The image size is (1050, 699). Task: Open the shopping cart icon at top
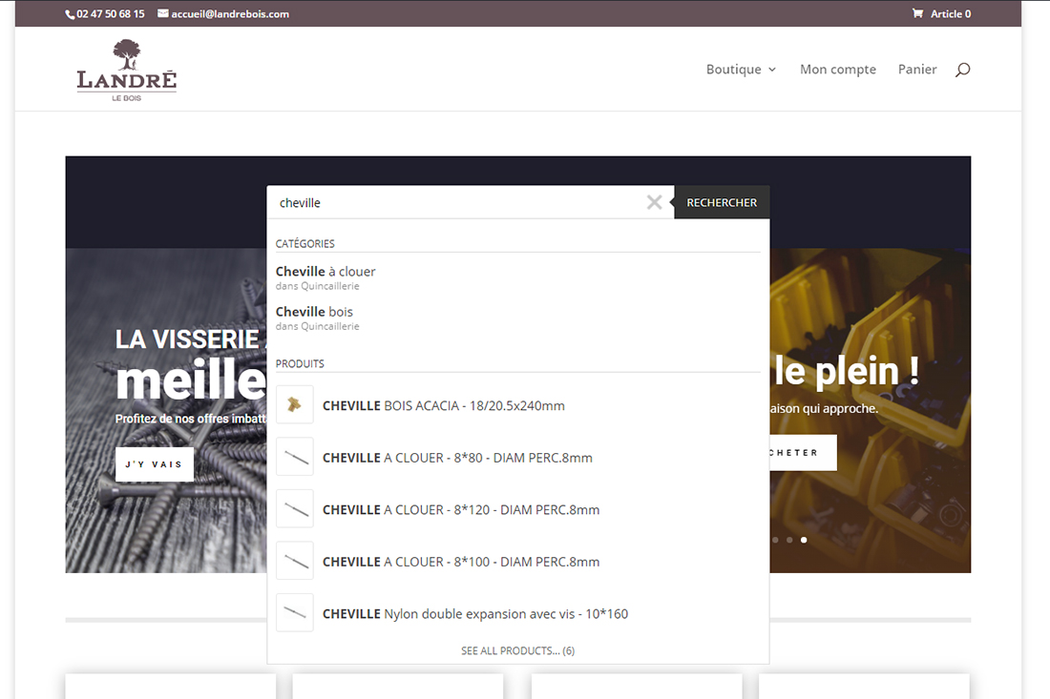(918, 13)
